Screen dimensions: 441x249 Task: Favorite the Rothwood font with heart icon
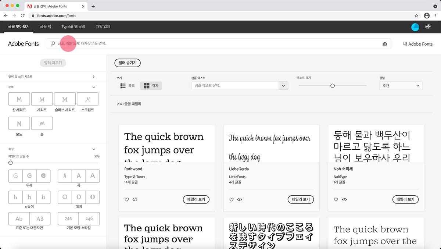(x=127, y=200)
